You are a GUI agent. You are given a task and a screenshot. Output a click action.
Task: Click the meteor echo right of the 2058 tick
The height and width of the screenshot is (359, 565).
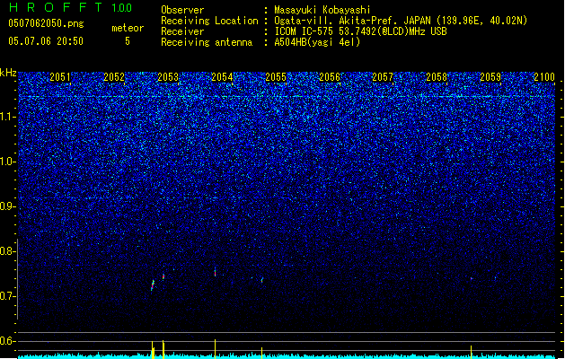[x=472, y=278]
